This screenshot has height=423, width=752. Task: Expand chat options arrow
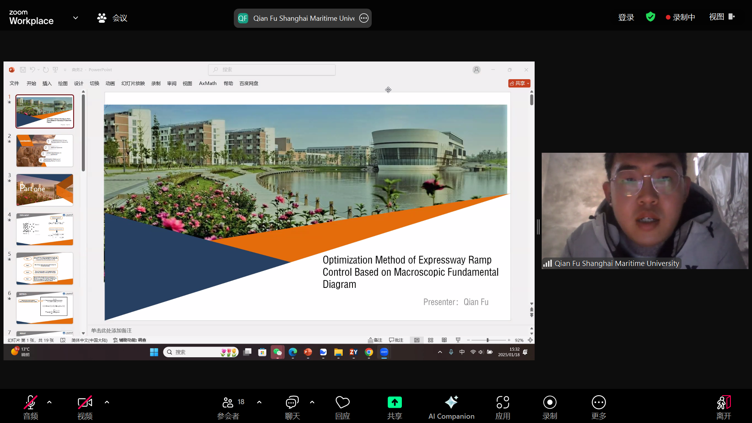point(312,402)
